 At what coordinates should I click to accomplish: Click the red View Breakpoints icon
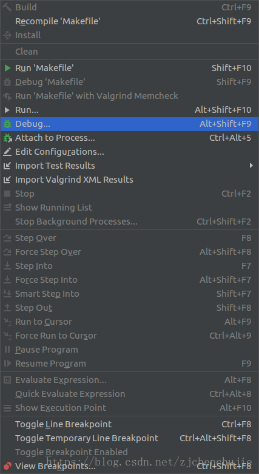pyautogui.click(x=7, y=466)
